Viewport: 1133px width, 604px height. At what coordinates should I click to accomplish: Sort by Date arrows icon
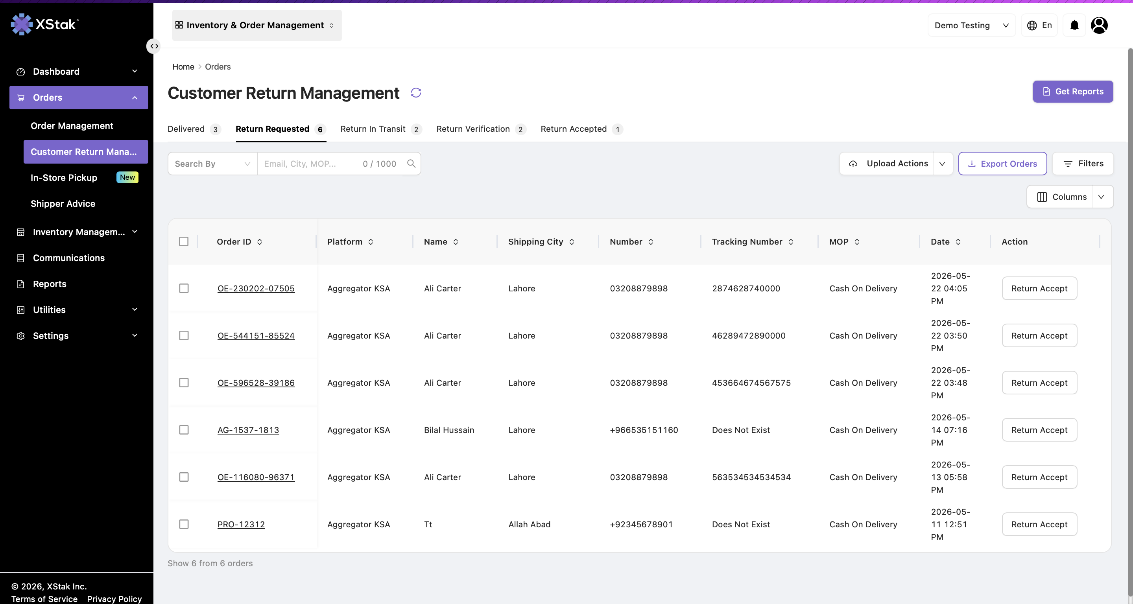coord(958,242)
